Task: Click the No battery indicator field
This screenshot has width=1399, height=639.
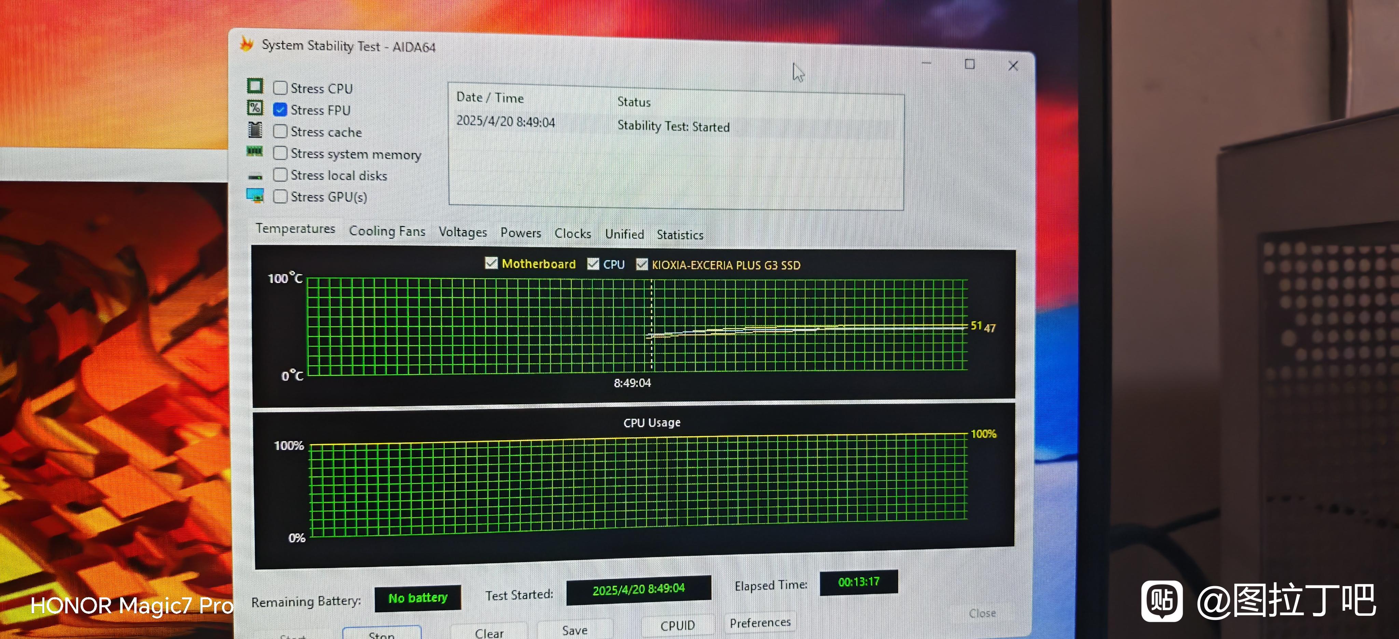Action: click(418, 598)
